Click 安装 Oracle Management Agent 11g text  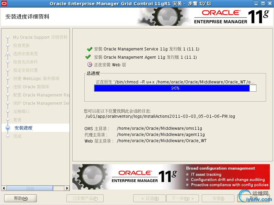pos(145,57)
